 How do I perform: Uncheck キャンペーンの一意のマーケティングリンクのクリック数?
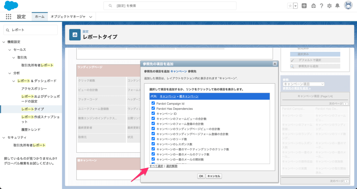[153, 149]
